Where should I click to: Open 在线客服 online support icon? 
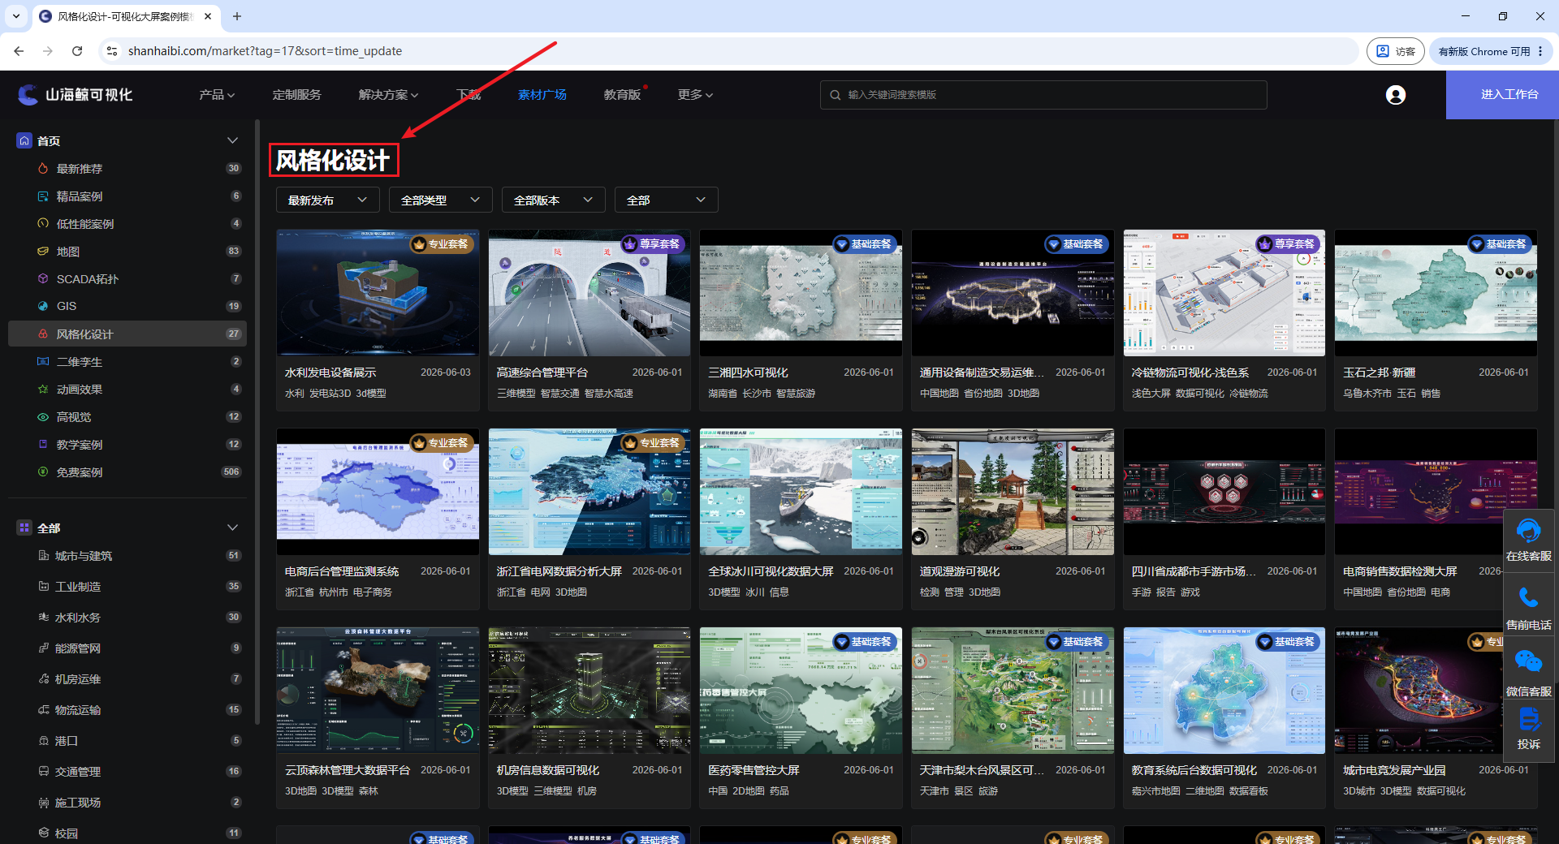point(1528,532)
